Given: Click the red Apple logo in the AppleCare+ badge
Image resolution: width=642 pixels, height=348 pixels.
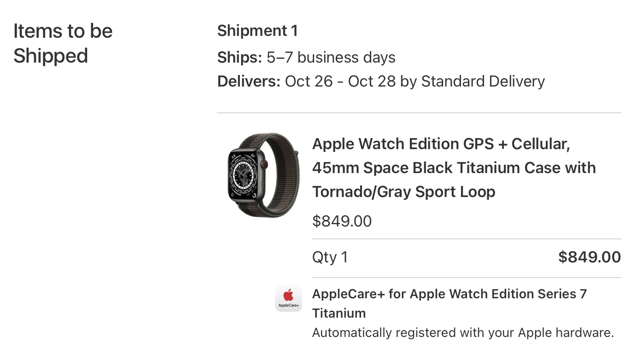Looking at the screenshot, I should (x=289, y=295).
